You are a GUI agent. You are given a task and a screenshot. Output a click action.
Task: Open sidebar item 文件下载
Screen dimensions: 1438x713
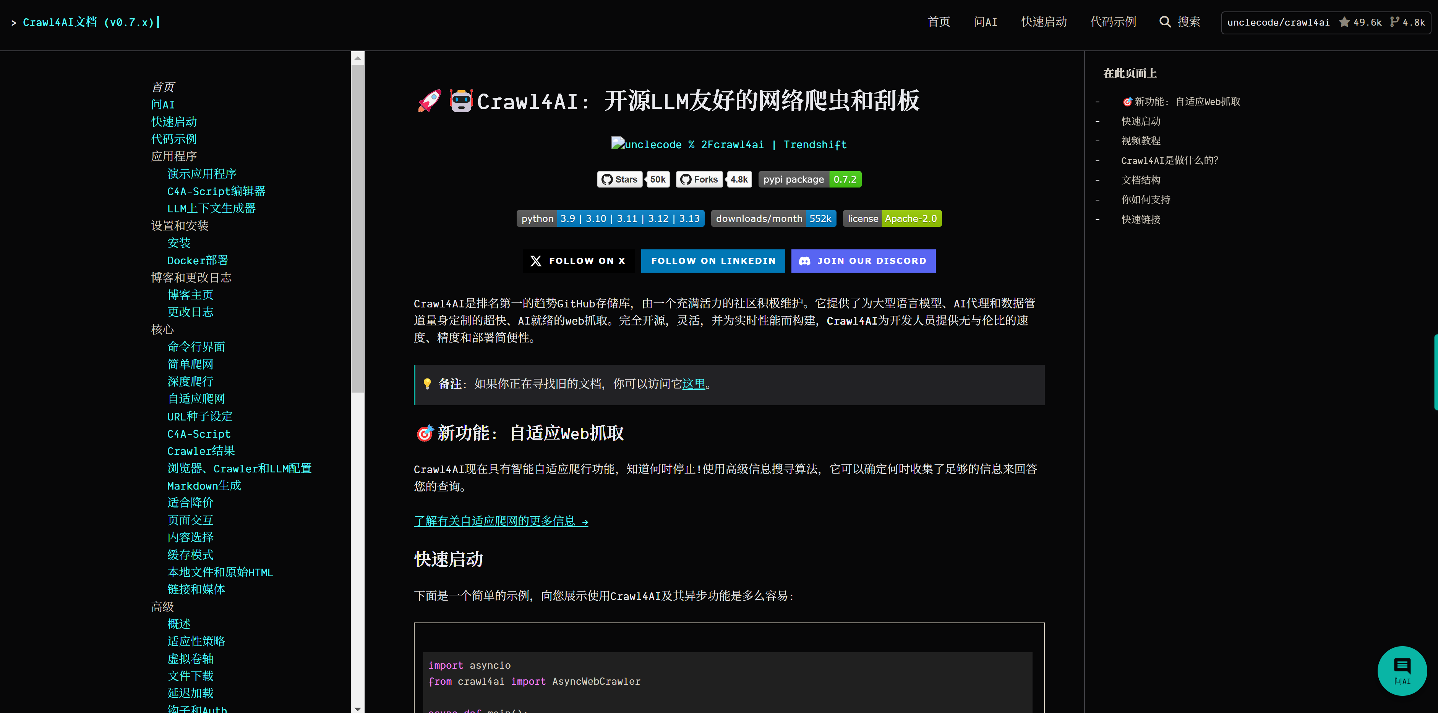pyautogui.click(x=190, y=676)
